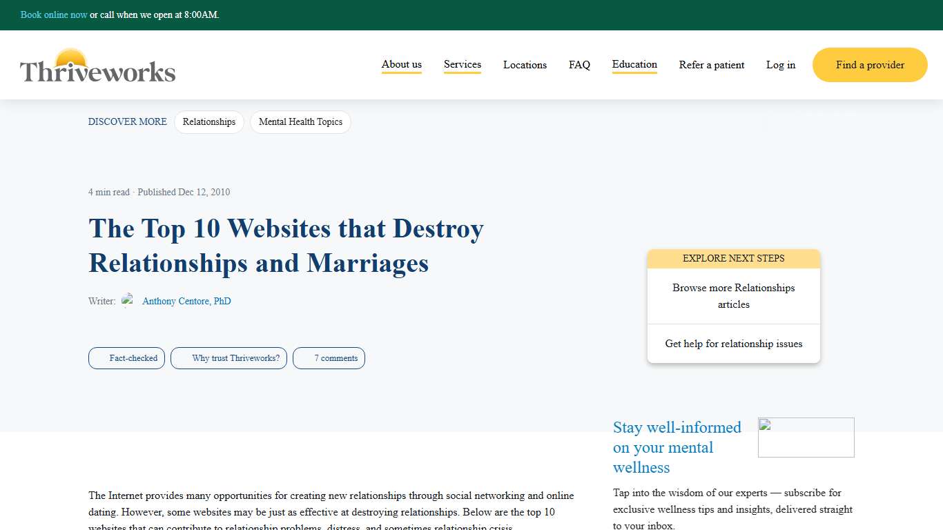The width and height of the screenshot is (943, 530).
Task: Click Anthony Centore's author avatar
Action: [x=128, y=300]
